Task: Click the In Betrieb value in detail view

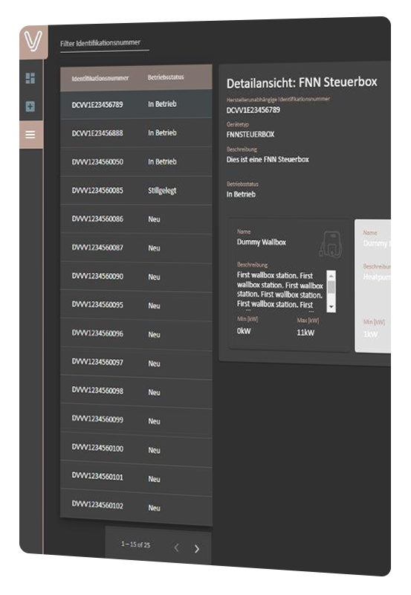Action: tap(241, 194)
